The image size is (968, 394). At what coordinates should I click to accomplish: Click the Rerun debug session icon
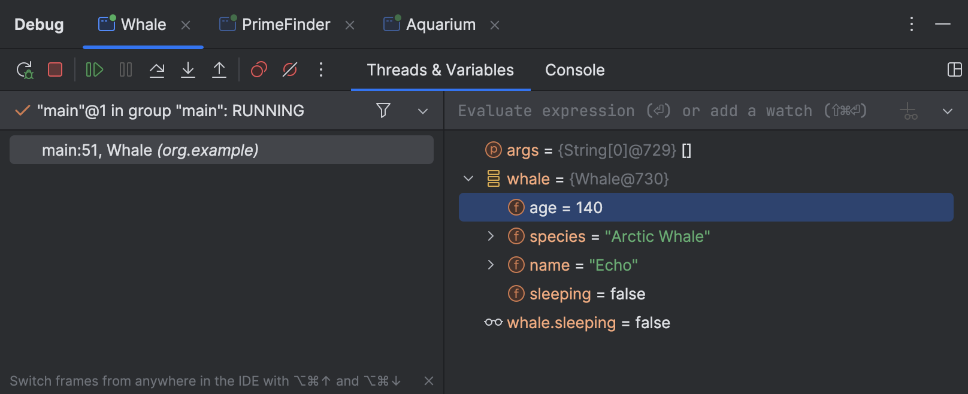pos(25,70)
